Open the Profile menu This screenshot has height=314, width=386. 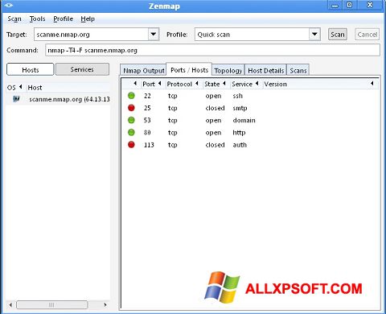pos(64,19)
